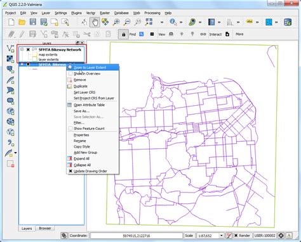Click the View button in toolbar
Viewport: 301px width, 242px height.
click(x=162, y=34)
